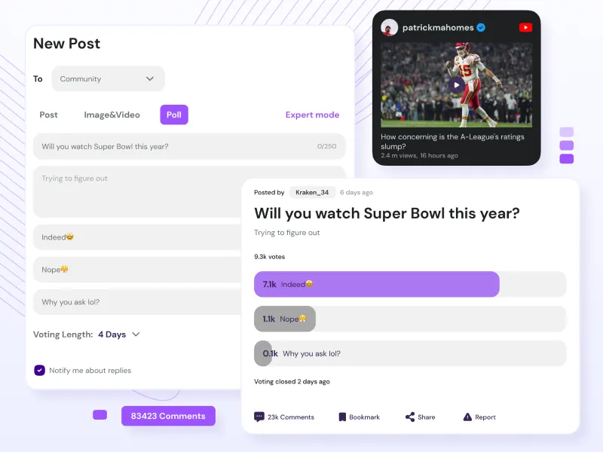
Task: Click the blue verified badge next to patrickmahomes
Action: [481, 27]
